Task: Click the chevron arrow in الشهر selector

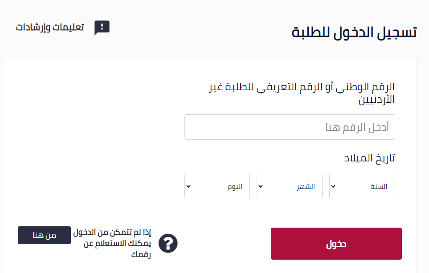Action: (261, 186)
